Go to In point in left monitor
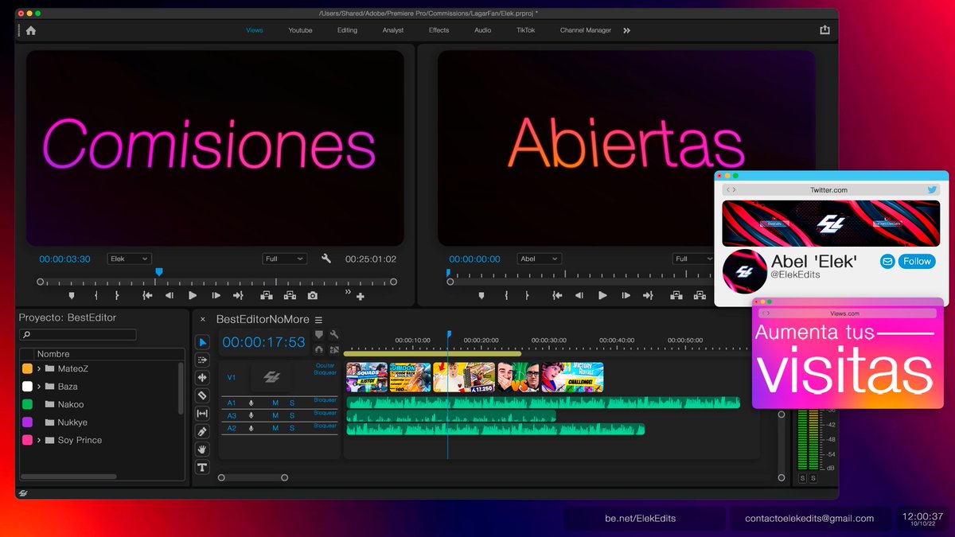 tap(147, 295)
